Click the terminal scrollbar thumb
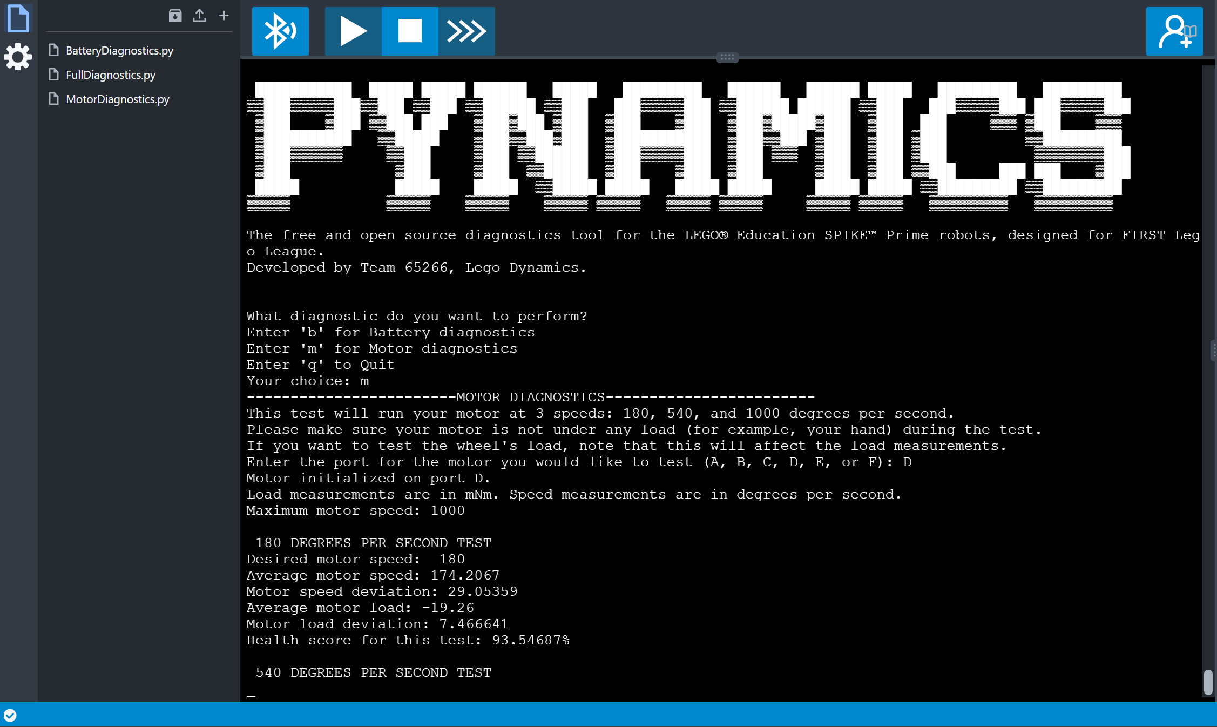1217x727 pixels. [1208, 682]
